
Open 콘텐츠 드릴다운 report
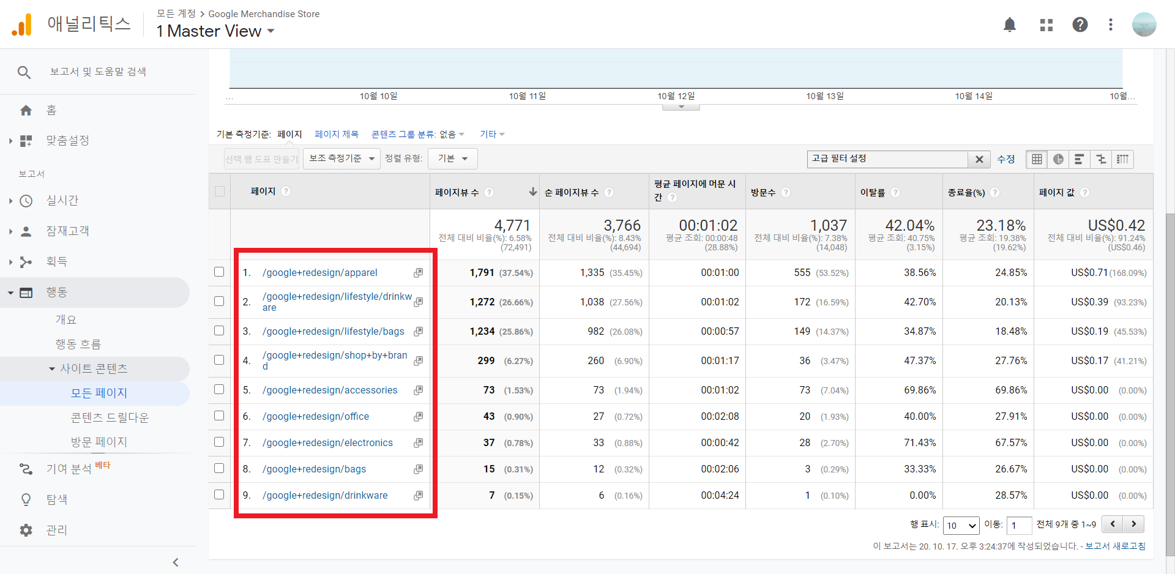click(110, 418)
